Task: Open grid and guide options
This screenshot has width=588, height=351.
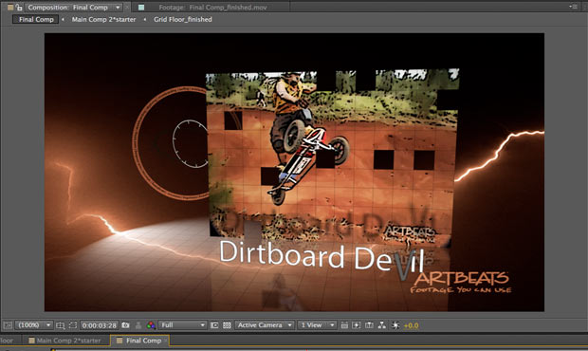Action: coord(60,325)
